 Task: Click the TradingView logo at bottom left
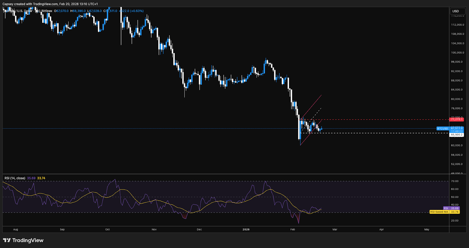coord(23,240)
